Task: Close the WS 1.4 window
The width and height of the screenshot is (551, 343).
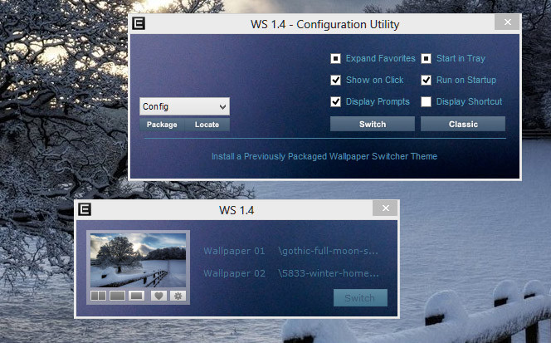Action: coord(386,208)
